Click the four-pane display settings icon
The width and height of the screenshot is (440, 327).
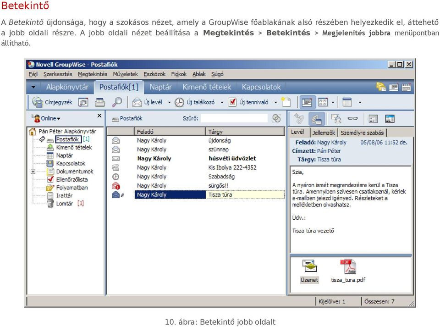point(323,102)
